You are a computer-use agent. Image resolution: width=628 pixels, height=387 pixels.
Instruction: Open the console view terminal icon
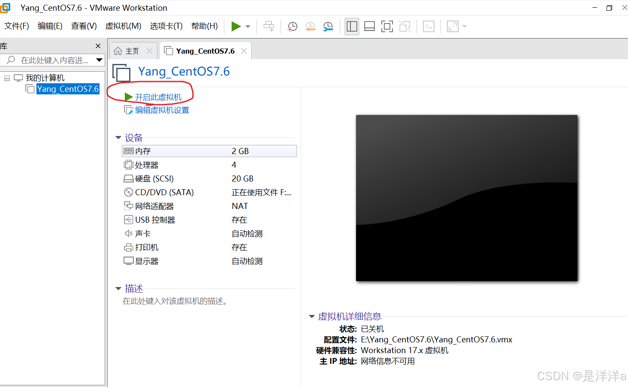point(429,27)
